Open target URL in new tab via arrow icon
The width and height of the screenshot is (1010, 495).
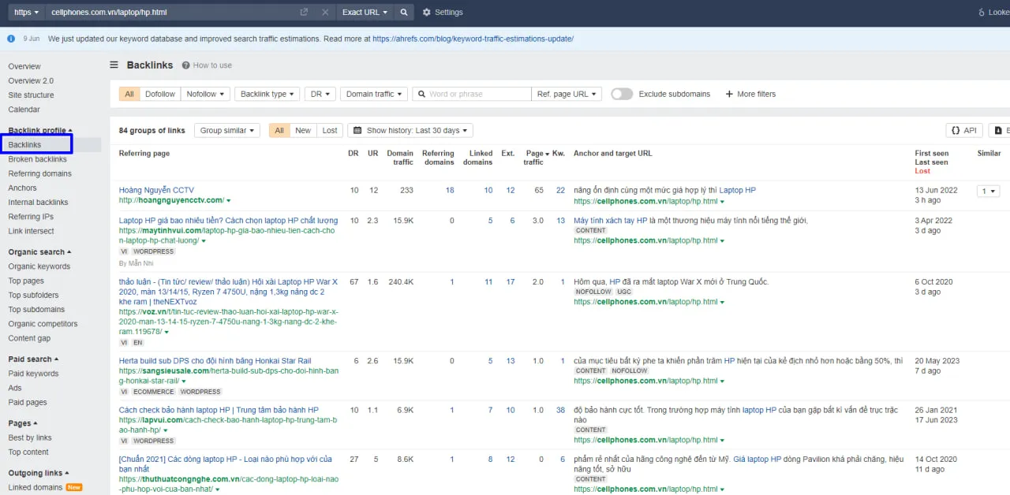click(x=302, y=12)
